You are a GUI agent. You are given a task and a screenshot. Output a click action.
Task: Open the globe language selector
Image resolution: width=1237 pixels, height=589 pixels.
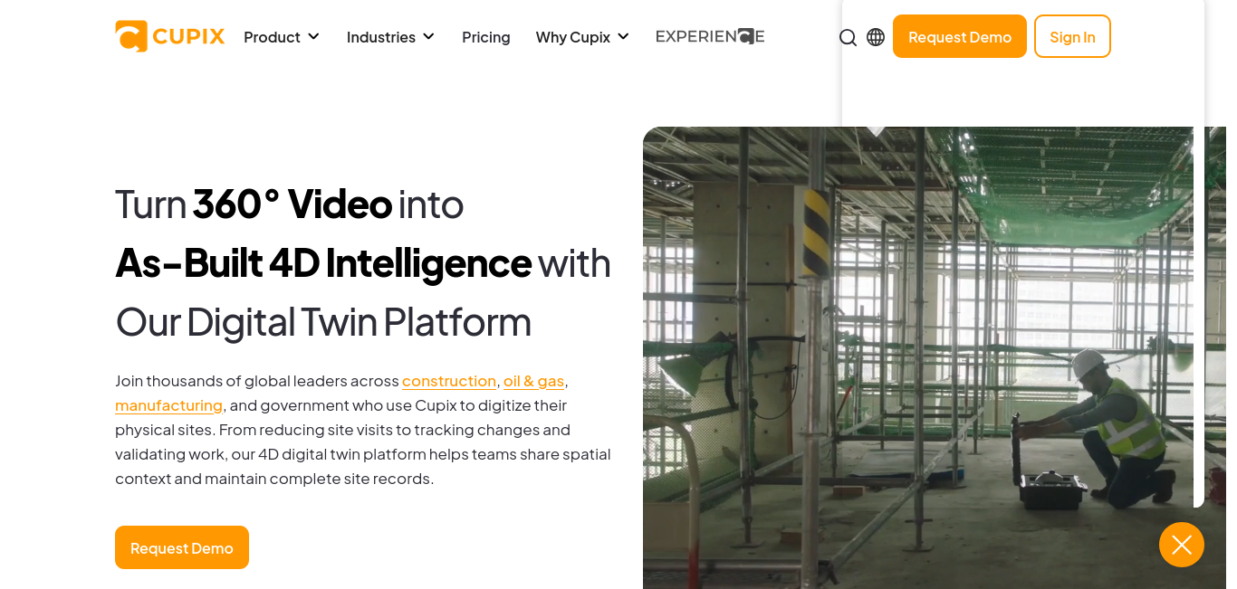[876, 37]
